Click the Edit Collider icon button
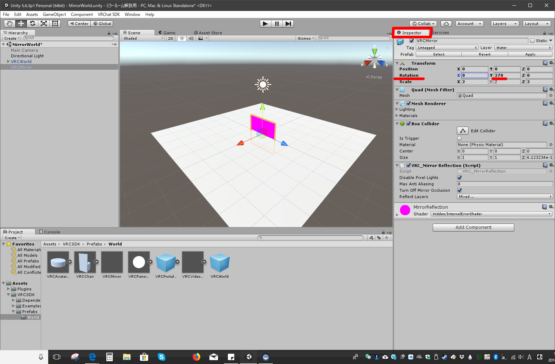This screenshot has height=364, width=555. (462, 131)
